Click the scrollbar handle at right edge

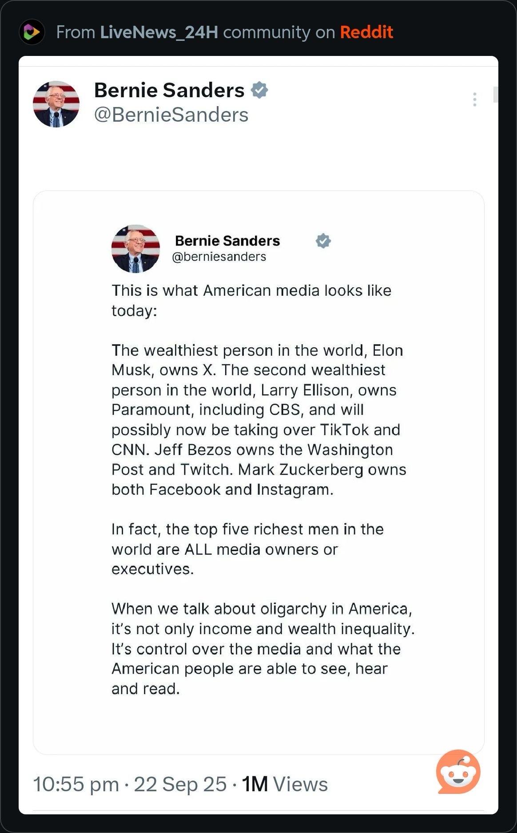[x=496, y=95]
